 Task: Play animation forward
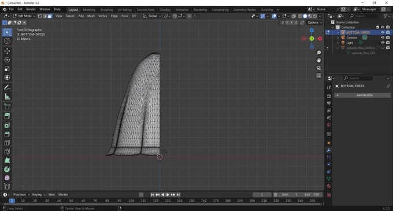click(168, 195)
